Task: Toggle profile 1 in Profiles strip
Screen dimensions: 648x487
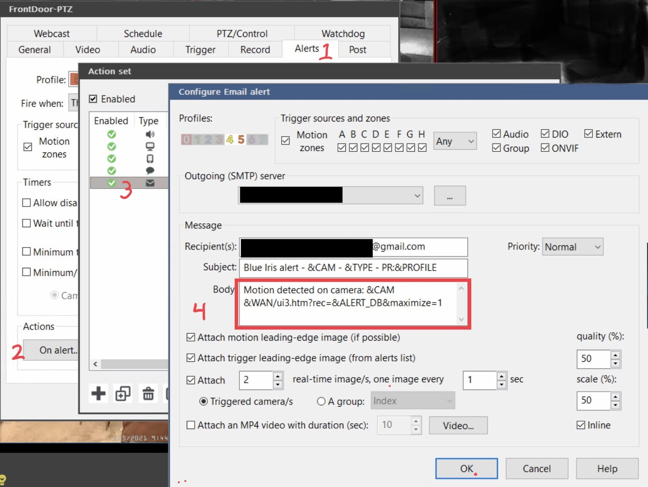Action: pyautogui.click(x=197, y=140)
